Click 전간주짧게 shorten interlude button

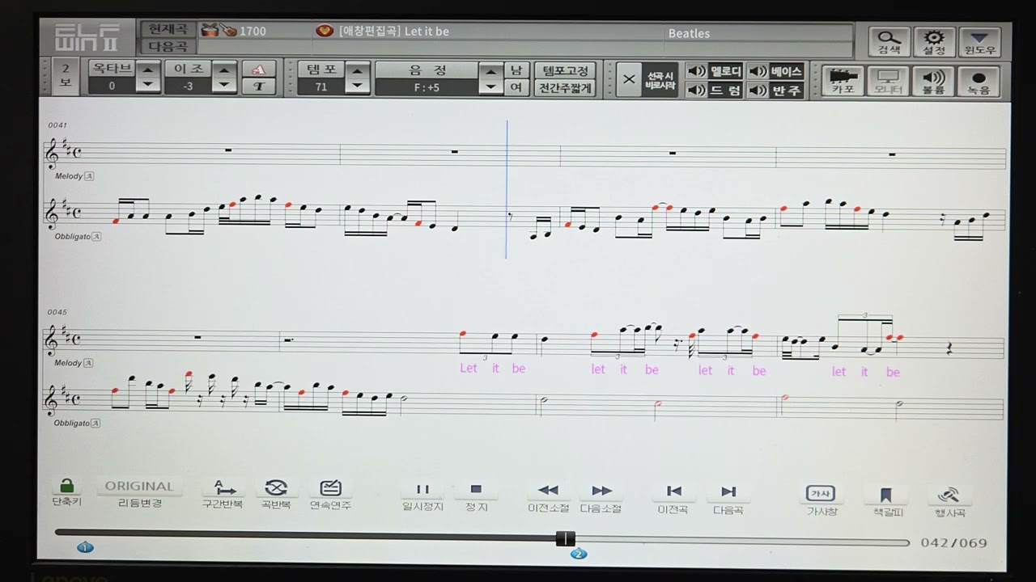click(565, 87)
